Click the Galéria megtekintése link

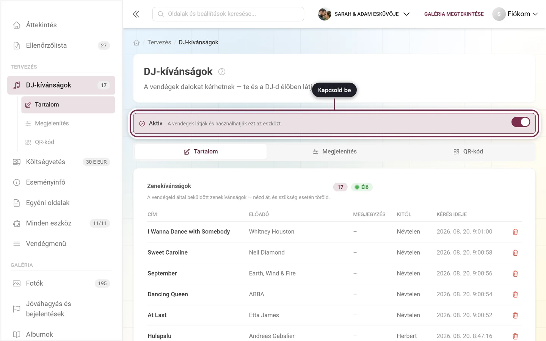454,14
